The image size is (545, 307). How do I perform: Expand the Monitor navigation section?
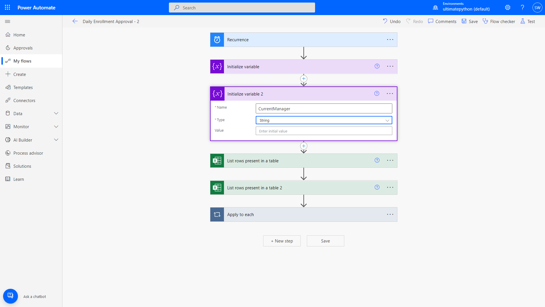click(56, 126)
